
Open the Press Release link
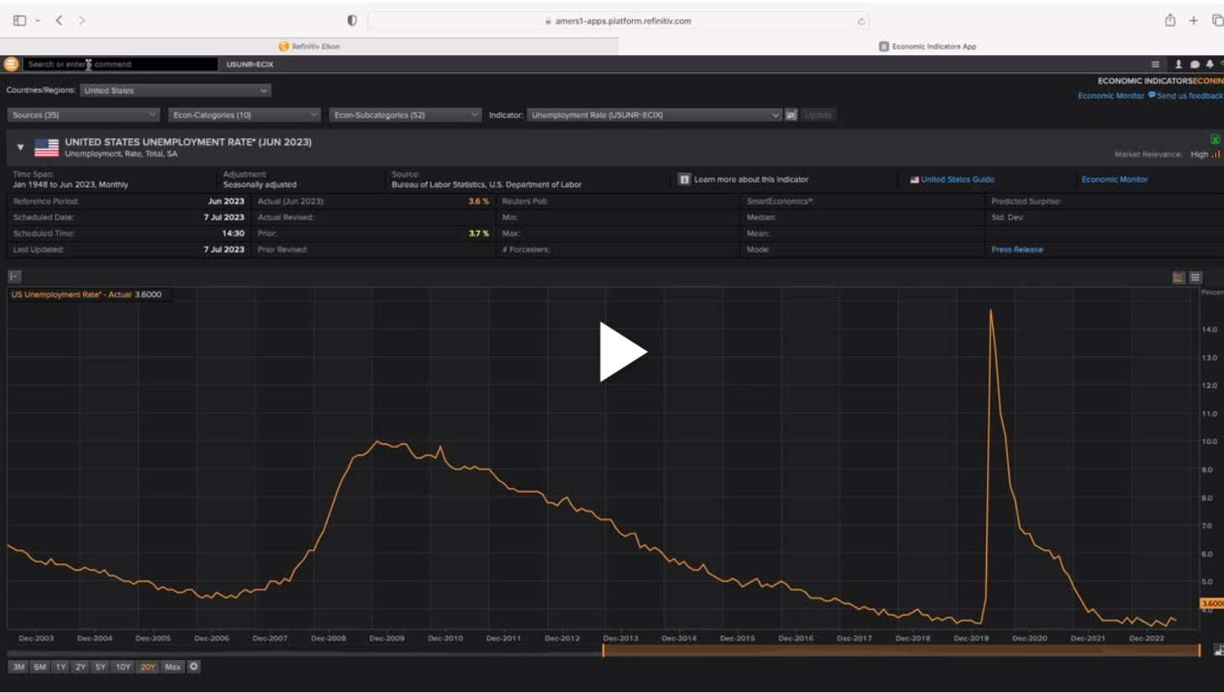click(x=1017, y=250)
